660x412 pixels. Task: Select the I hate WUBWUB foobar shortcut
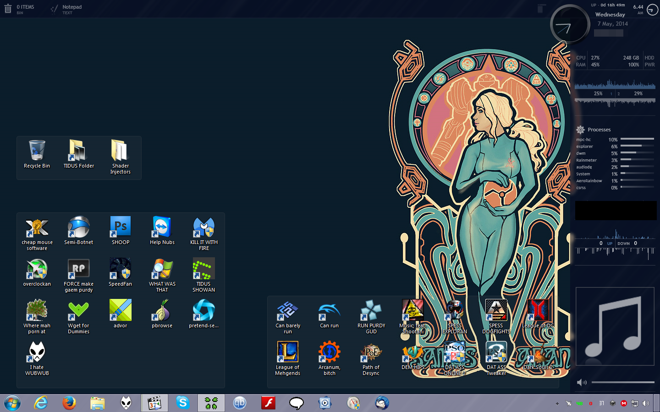click(x=37, y=359)
